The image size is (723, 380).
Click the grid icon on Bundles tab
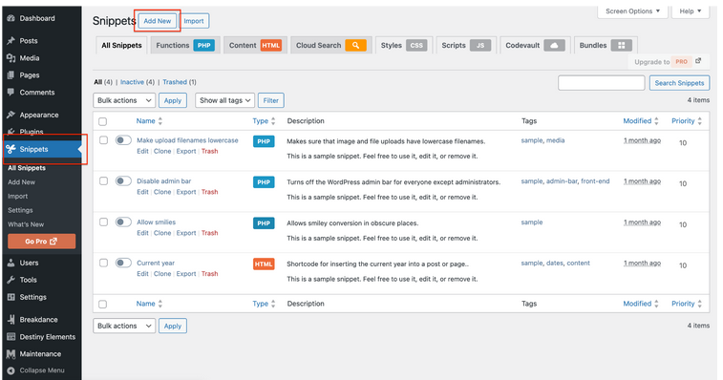coord(621,45)
